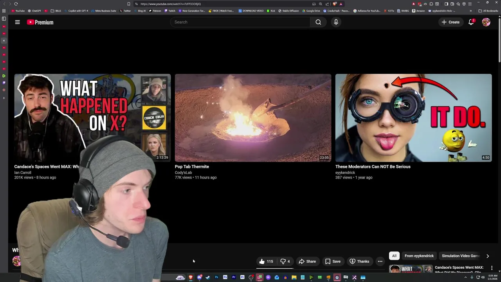
Task: Open the Stable Diffusion bookmark
Action: (288, 11)
